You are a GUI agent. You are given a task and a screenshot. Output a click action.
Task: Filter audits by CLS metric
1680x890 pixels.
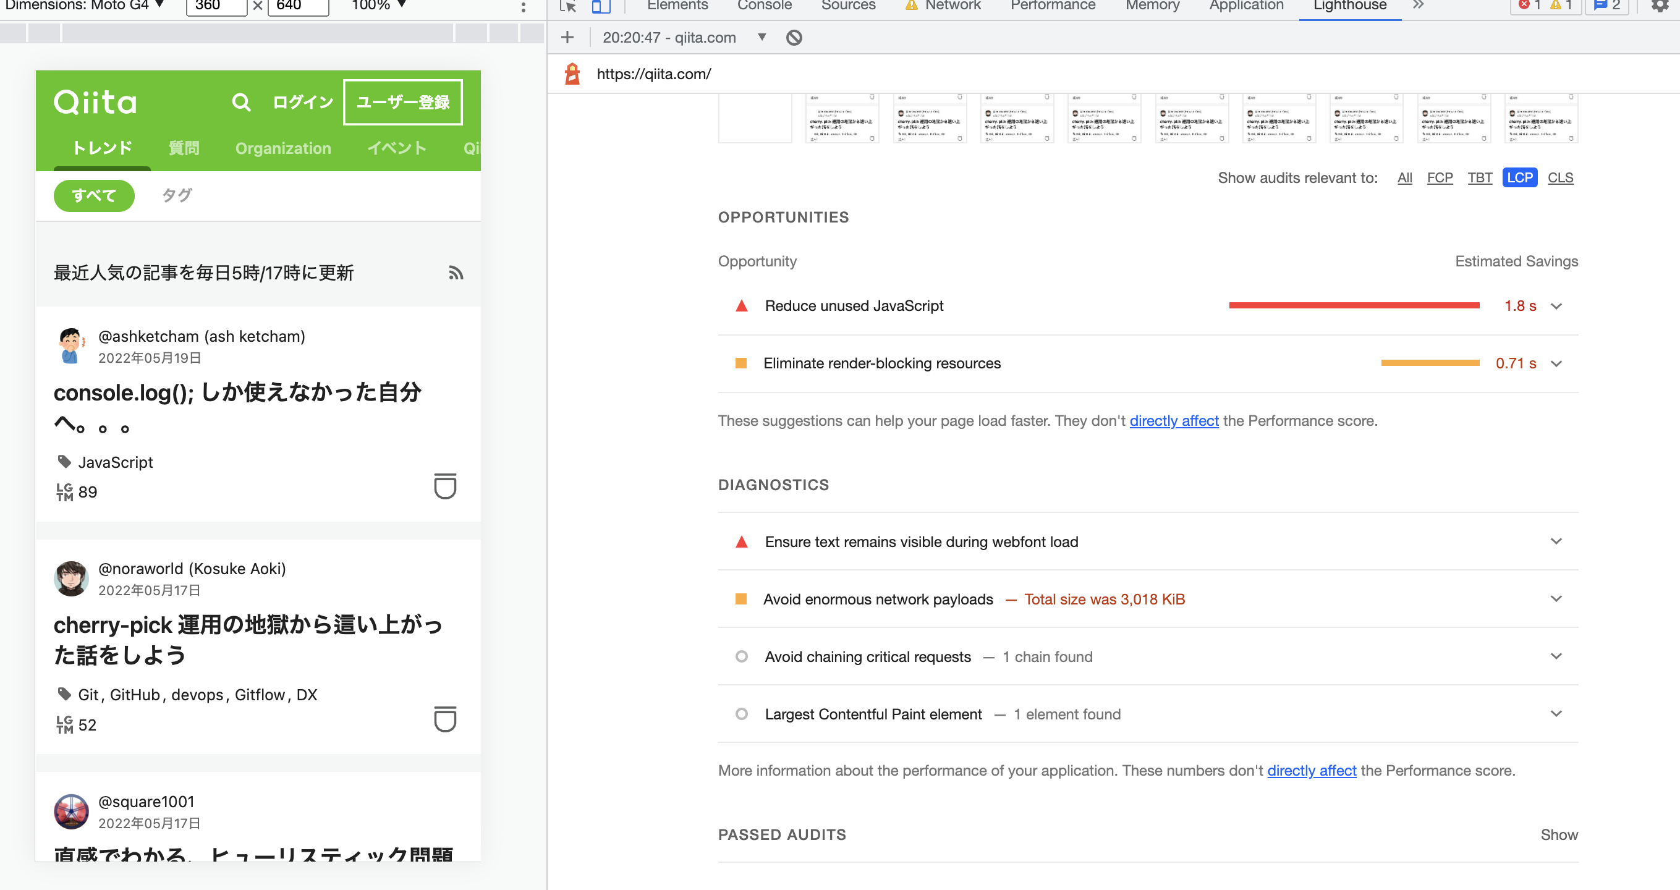[x=1560, y=178]
